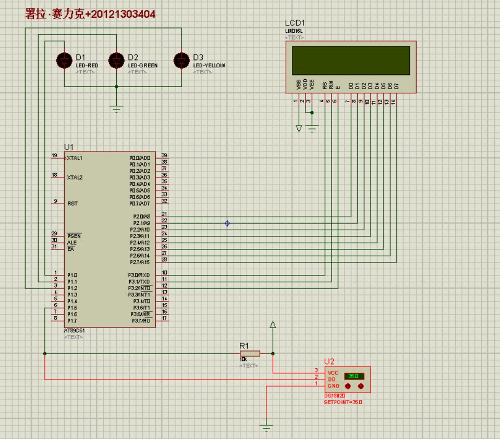
Task: Click the P1.0 pin label on U1
Action: point(72,275)
